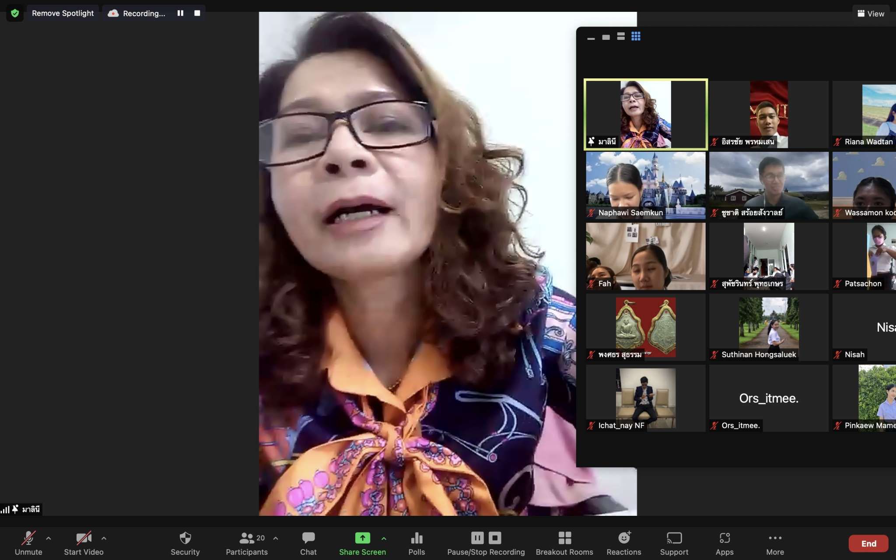Pause recording from the top recording indicator

(180, 13)
